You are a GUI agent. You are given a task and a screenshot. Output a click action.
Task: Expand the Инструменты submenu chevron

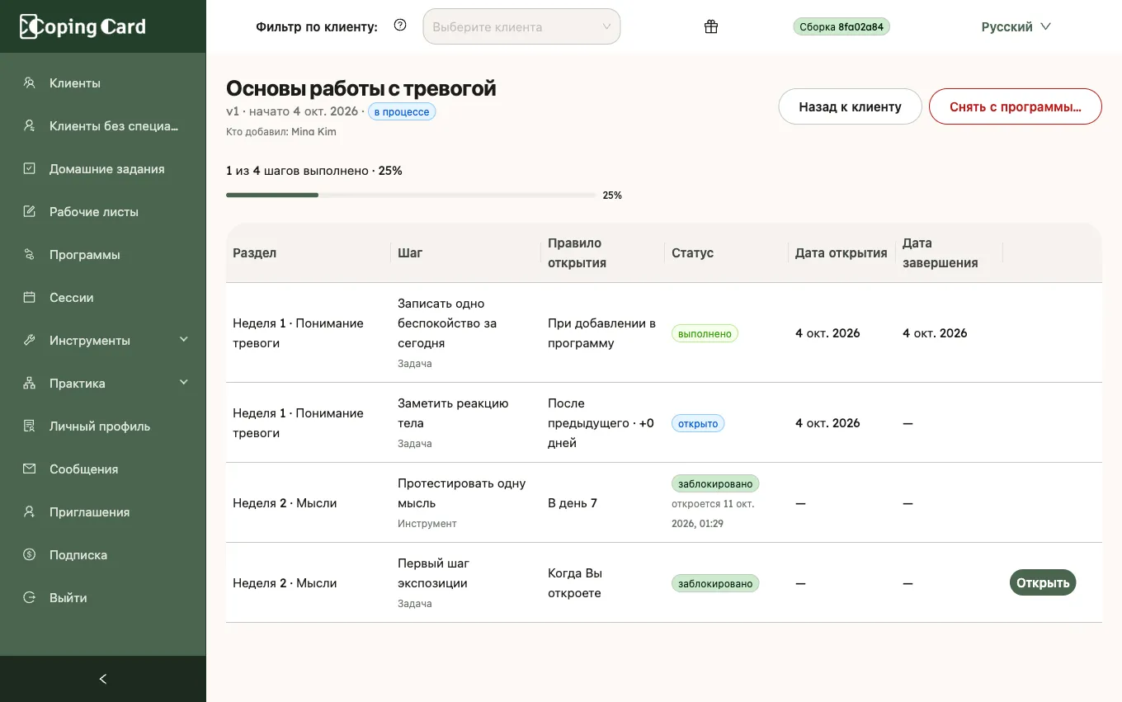184,339
